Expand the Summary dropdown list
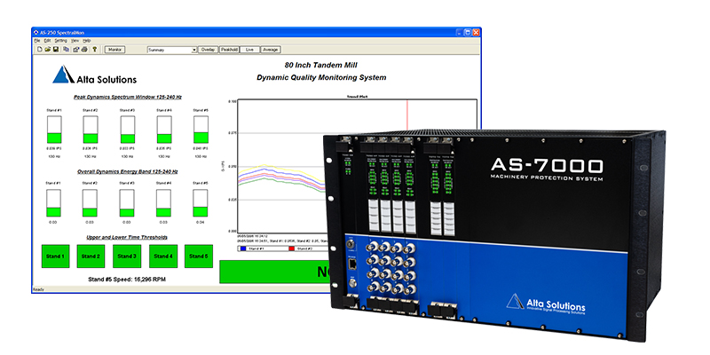This screenshot has width=710, height=355. [194, 50]
